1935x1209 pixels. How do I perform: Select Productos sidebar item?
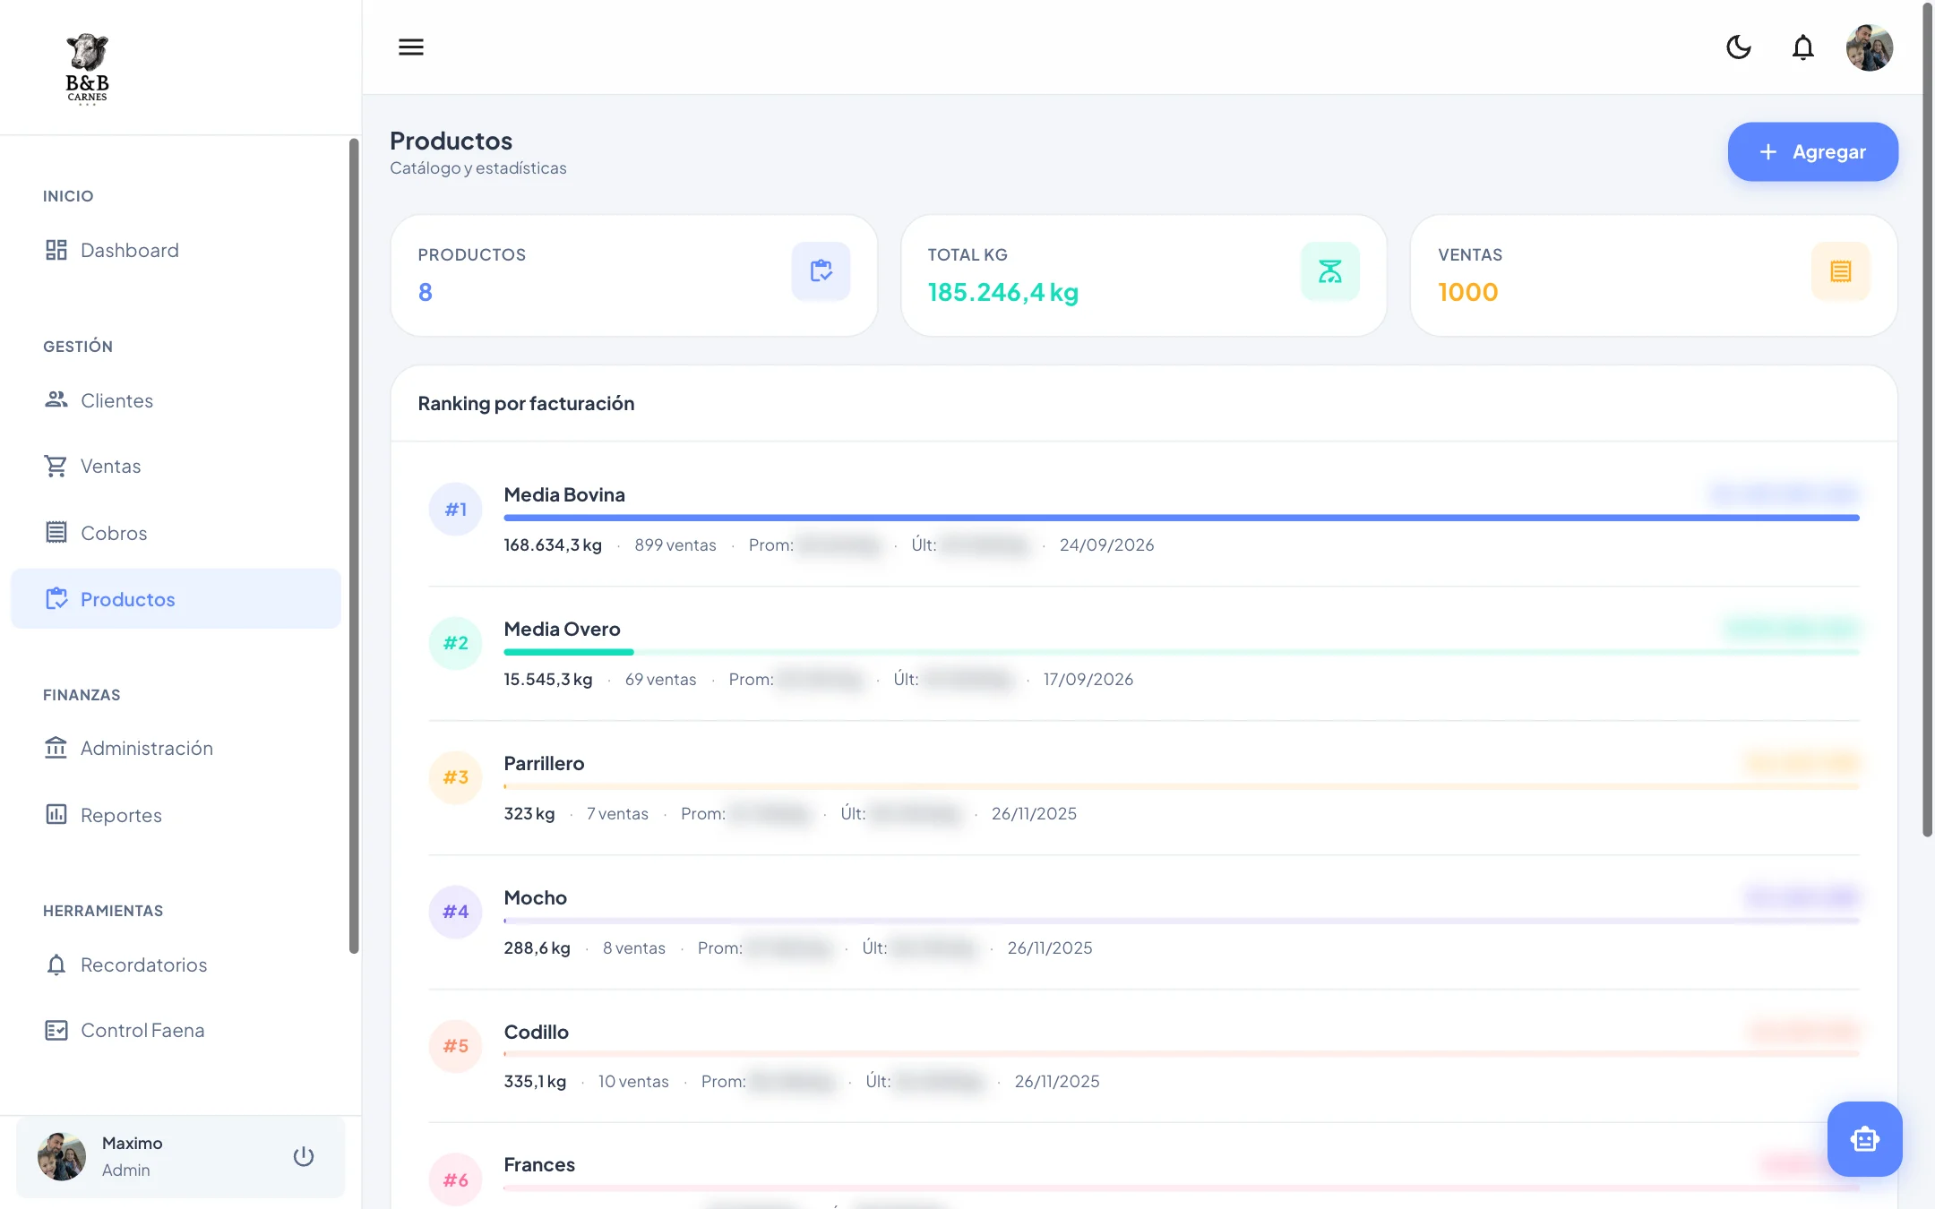point(176,598)
